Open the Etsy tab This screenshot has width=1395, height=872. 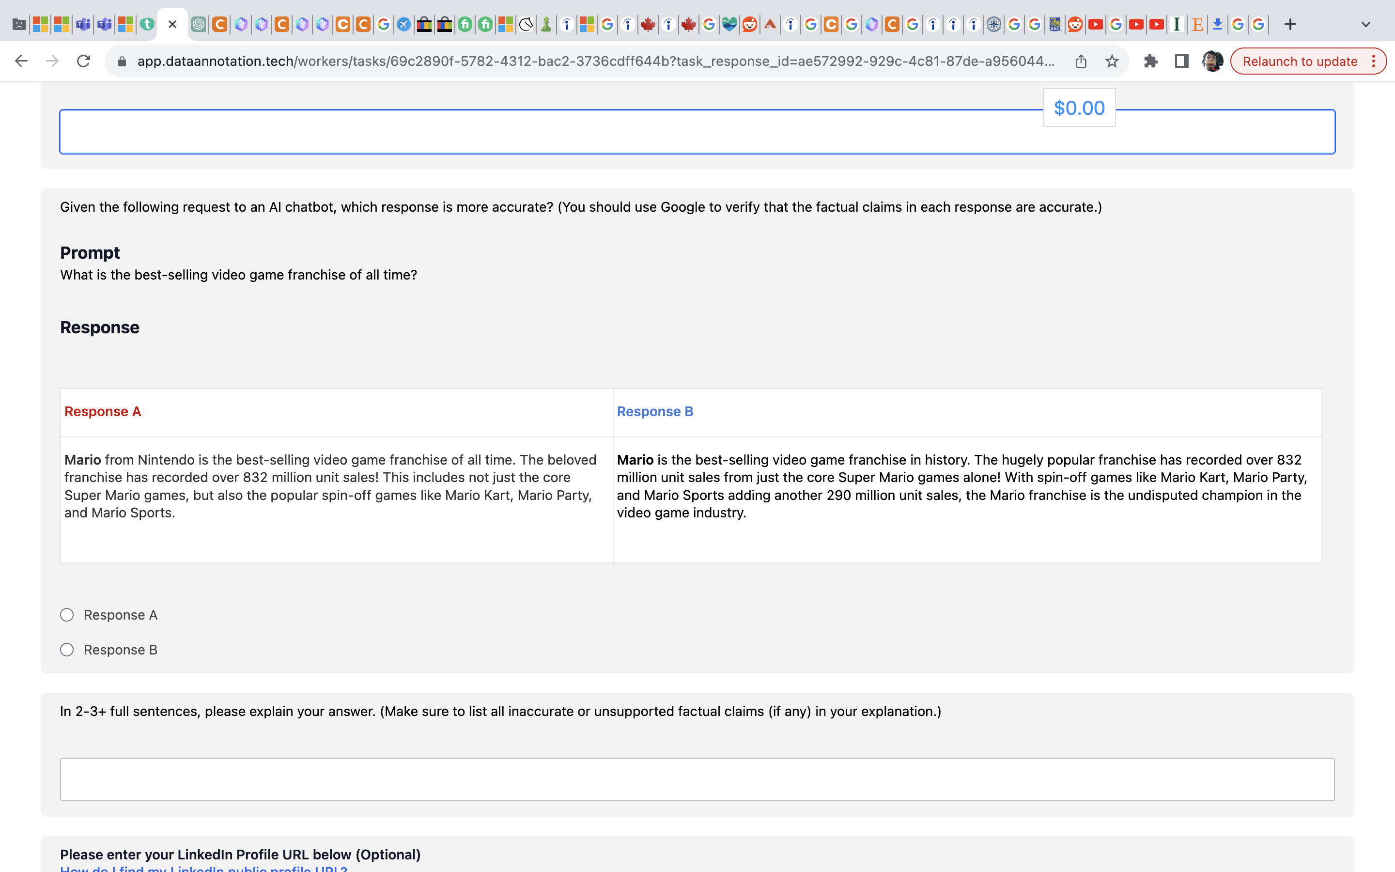(1197, 24)
